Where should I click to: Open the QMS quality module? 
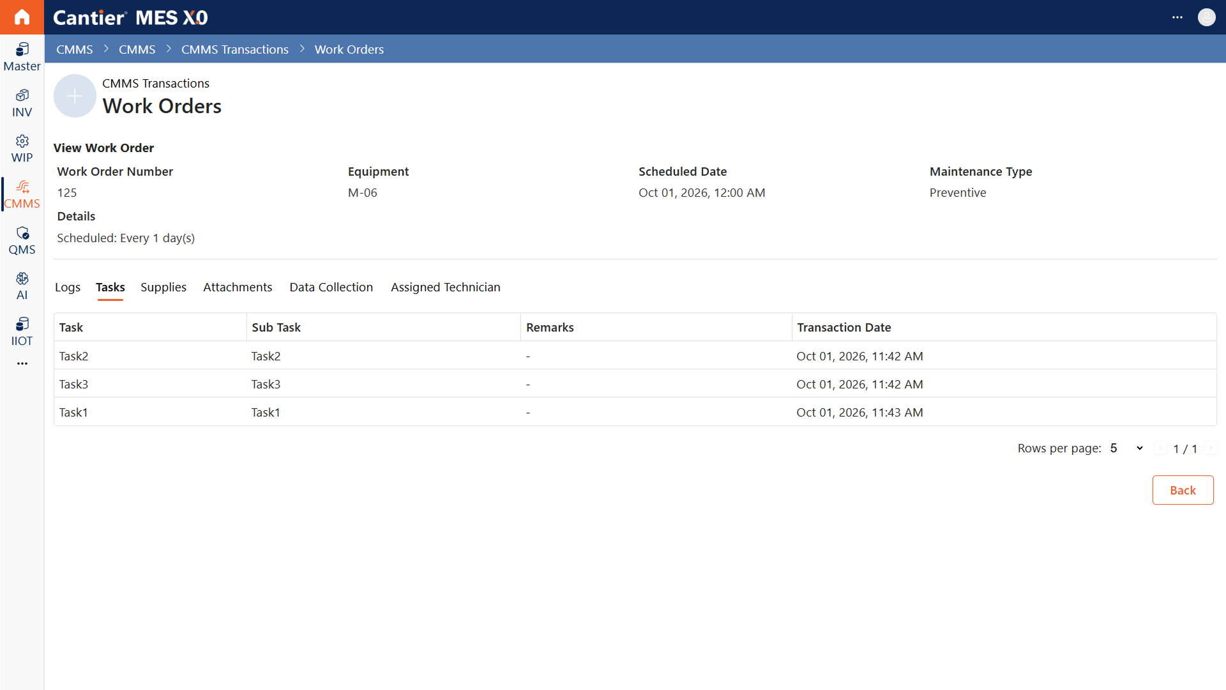pos(22,241)
